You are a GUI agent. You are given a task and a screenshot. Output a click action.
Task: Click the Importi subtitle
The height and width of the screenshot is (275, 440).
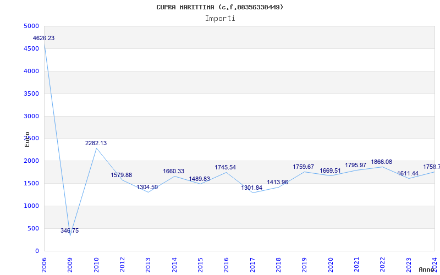[220, 18]
